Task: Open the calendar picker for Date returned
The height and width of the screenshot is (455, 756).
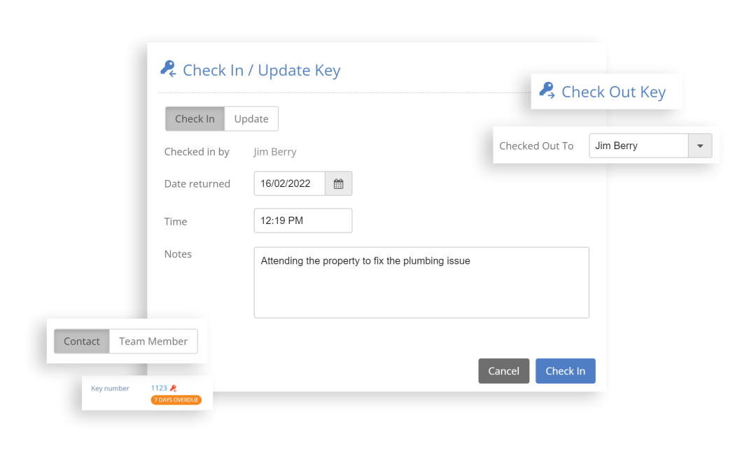Action: click(338, 183)
